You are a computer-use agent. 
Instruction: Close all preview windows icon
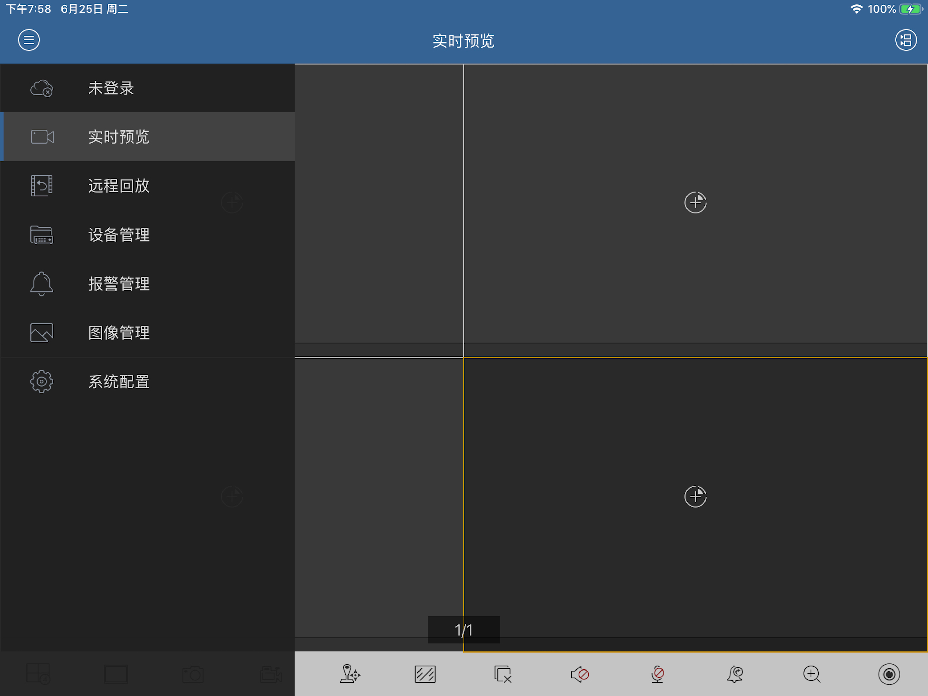pos(502,674)
